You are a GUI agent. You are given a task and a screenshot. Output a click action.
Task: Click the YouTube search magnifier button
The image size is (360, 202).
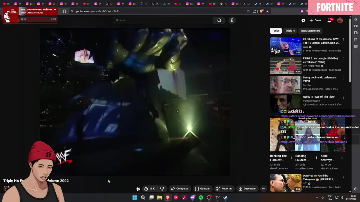point(219,20)
